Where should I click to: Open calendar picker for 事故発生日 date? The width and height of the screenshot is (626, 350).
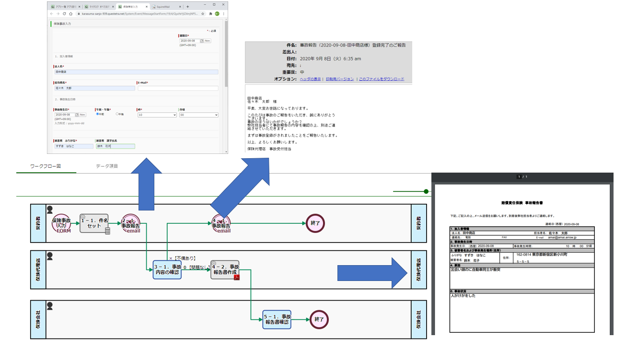click(77, 115)
